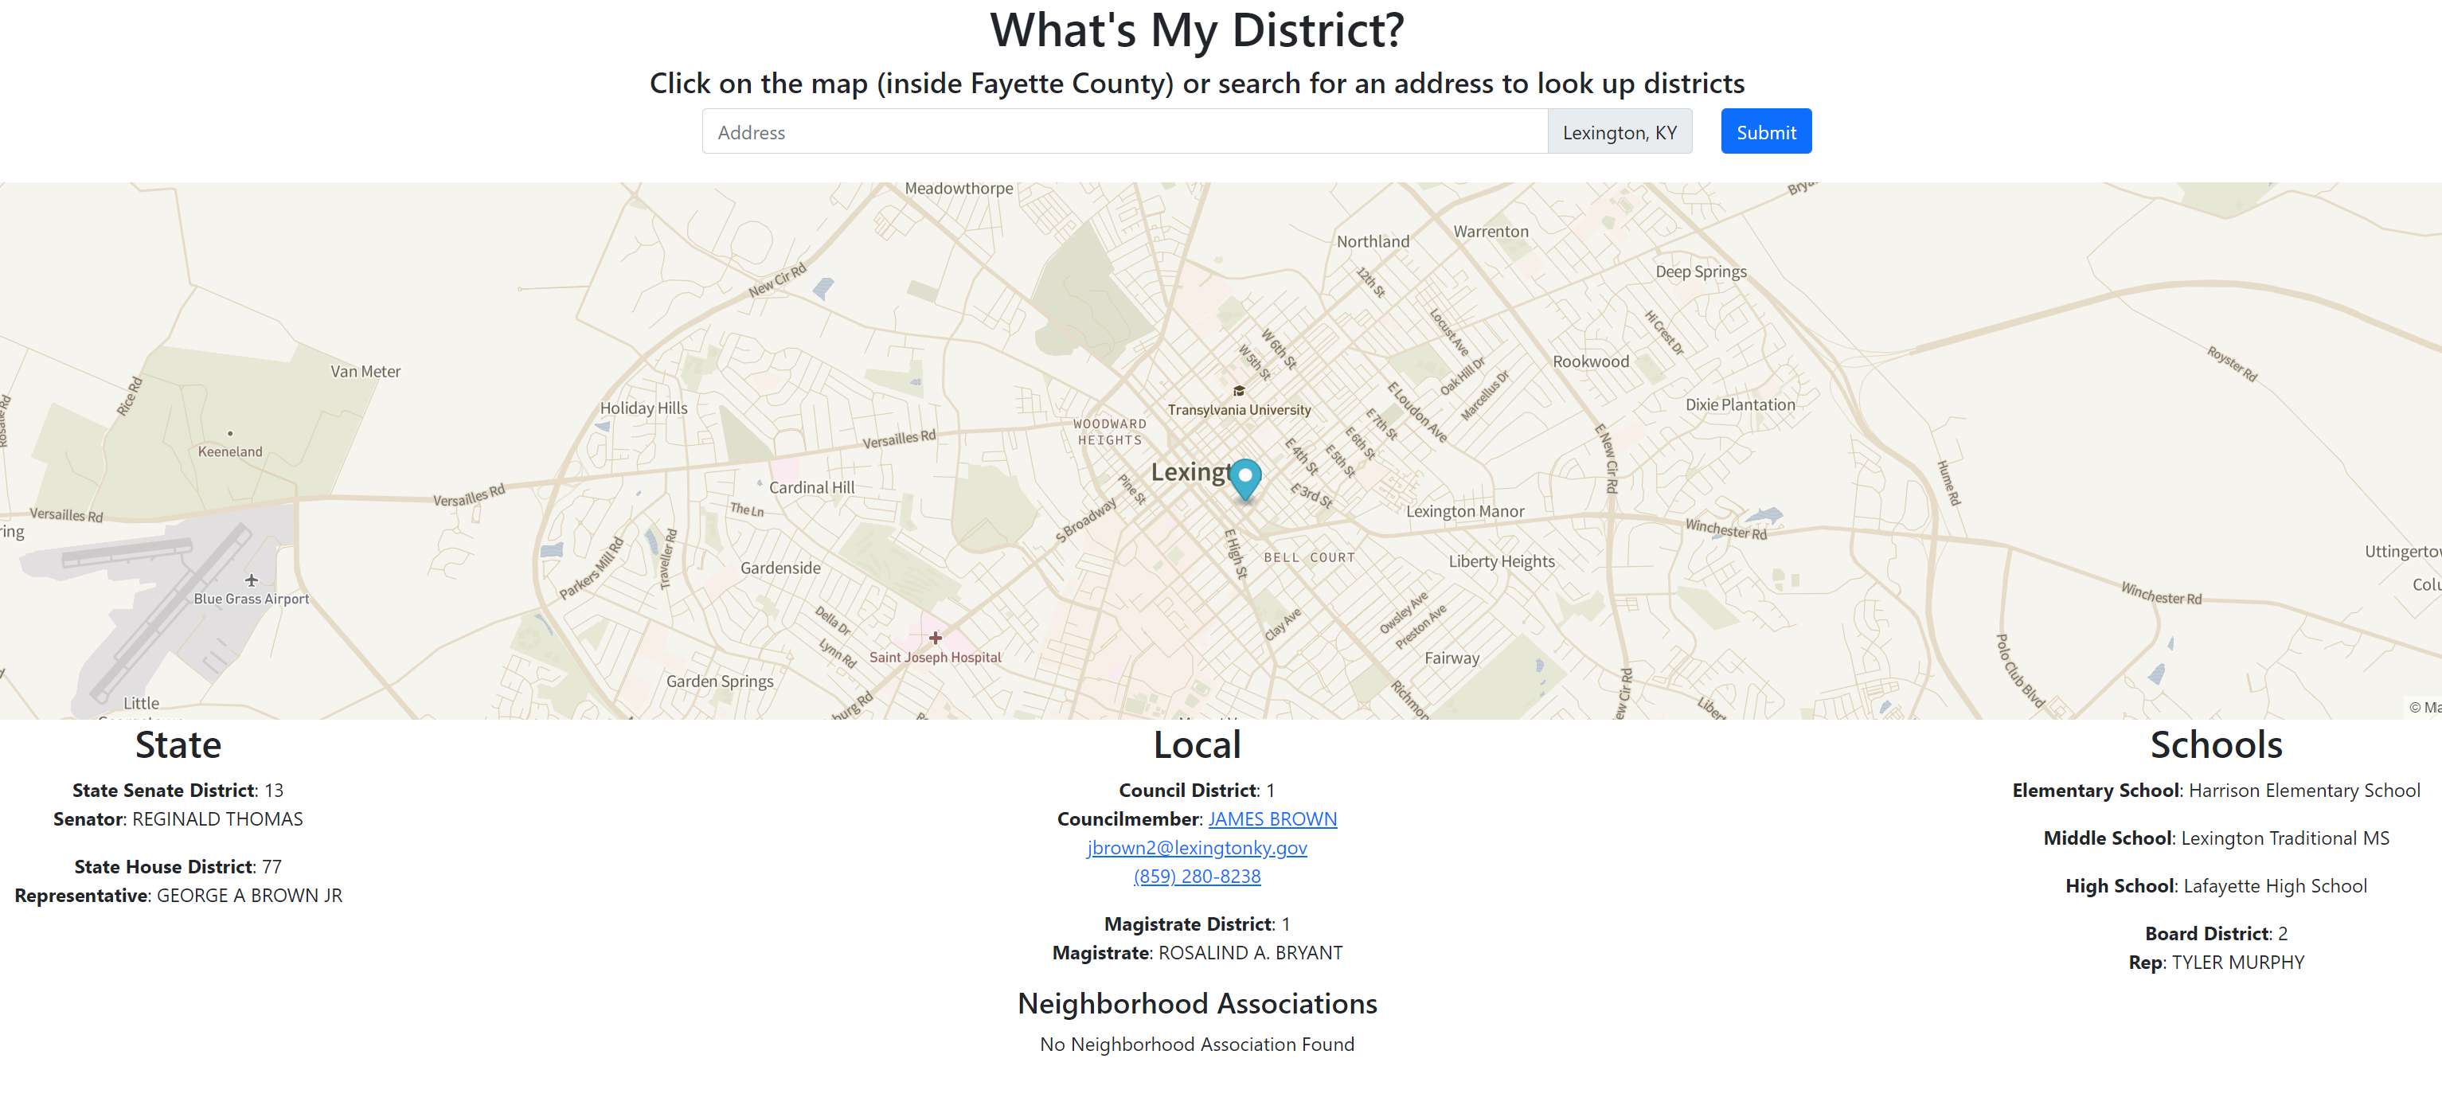This screenshot has width=2442, height=1117.
Task: Click the Gardenside neighborhood on the map
Action: coord(779,567)
